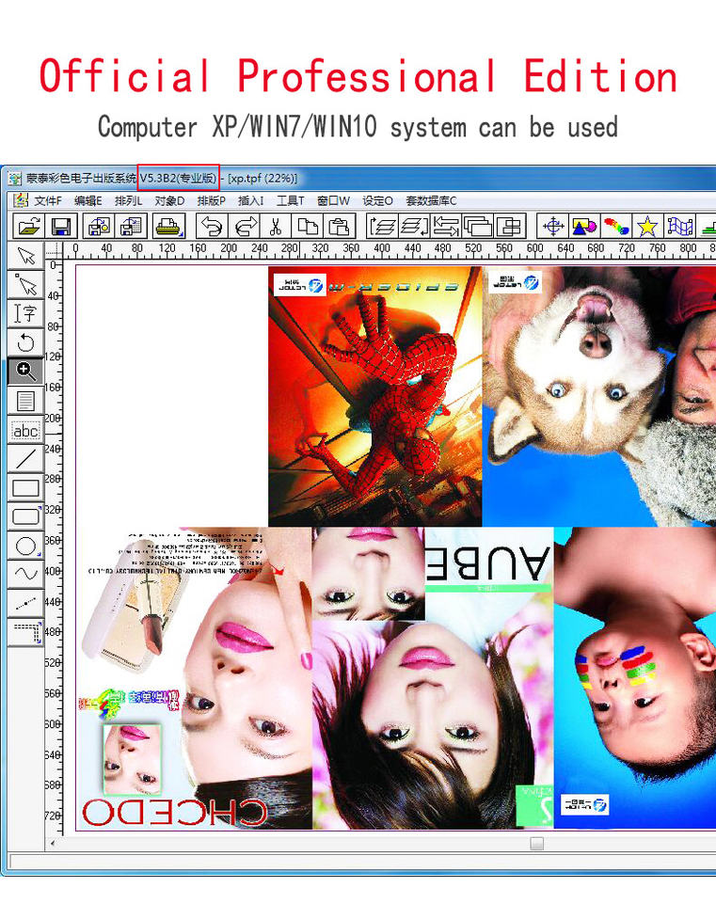Undo with the left curved arrow icon
Viewport: 716px width, 903px height.
point(211,227)
